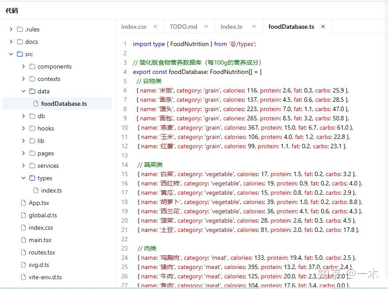Click the components folder icon
This screenshot has height=289, width=388.
click(x=32, y=66)
